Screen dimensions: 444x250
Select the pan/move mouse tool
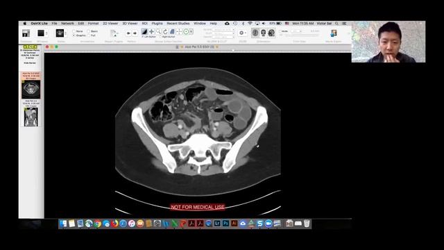[x=151, y=31]
